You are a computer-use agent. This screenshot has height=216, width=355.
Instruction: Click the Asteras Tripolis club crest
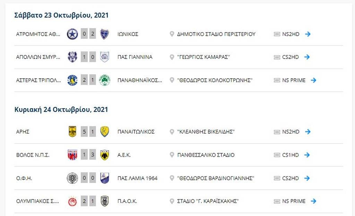(72, 80)
